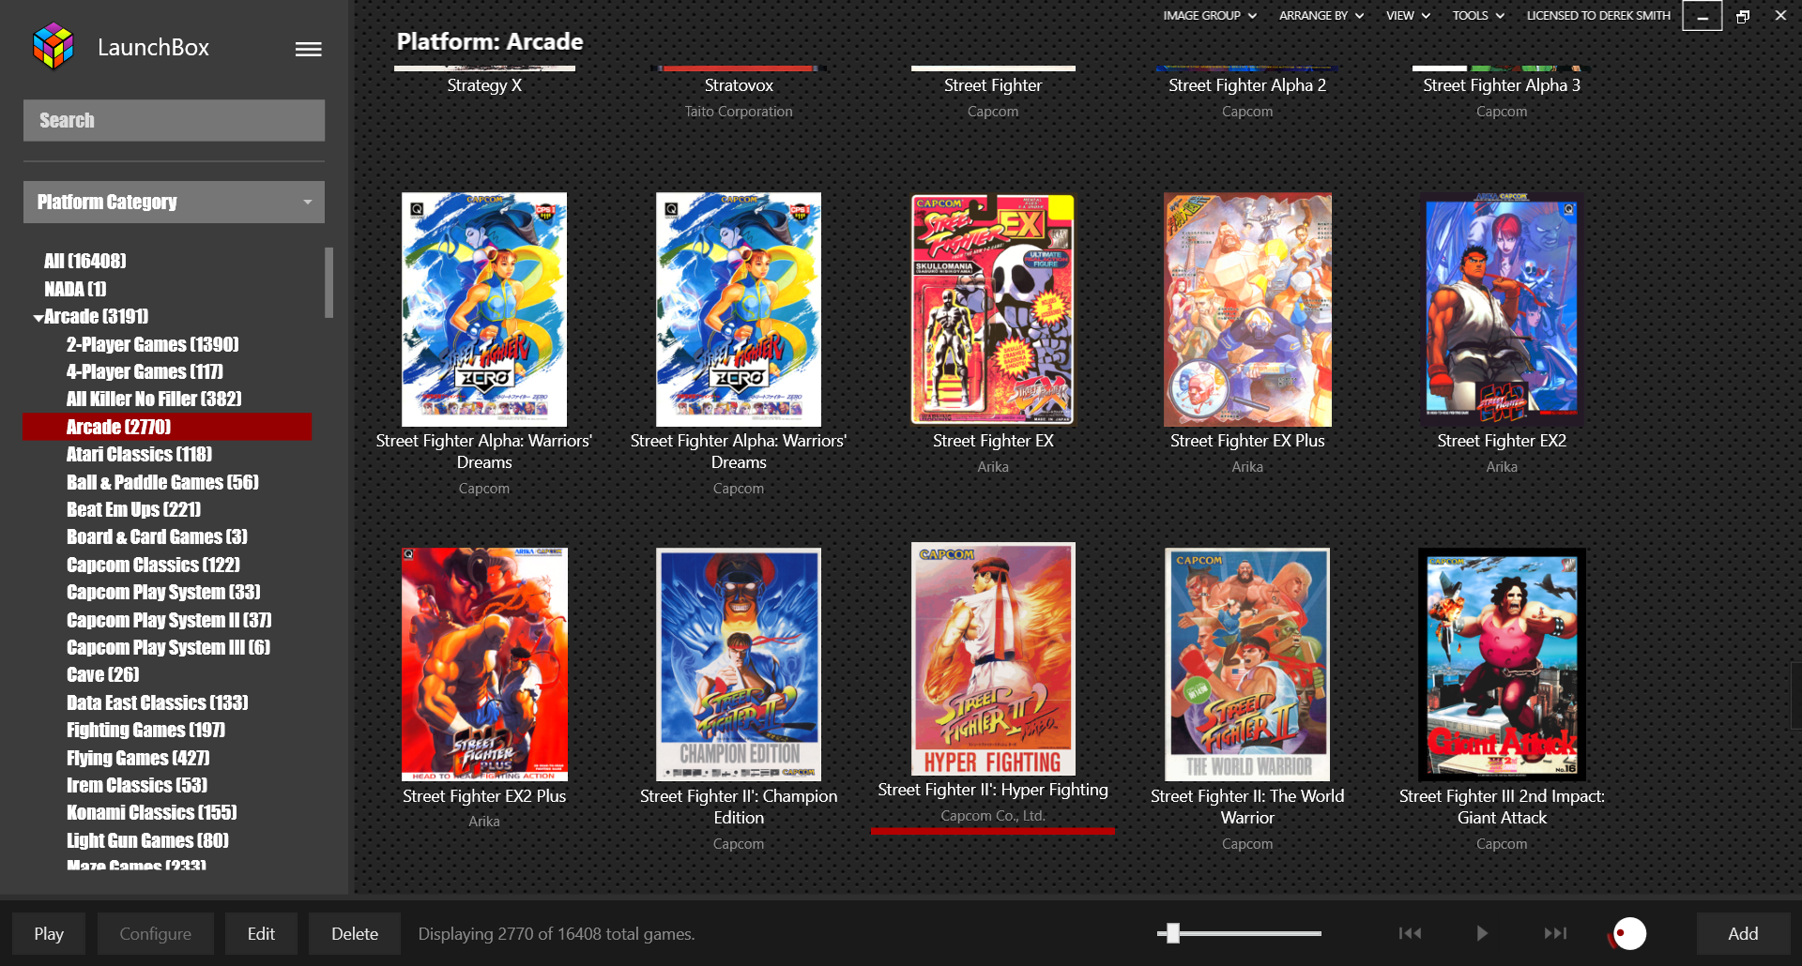
Task: Select NADA (1) category
Action: click(x=75, y=289)
